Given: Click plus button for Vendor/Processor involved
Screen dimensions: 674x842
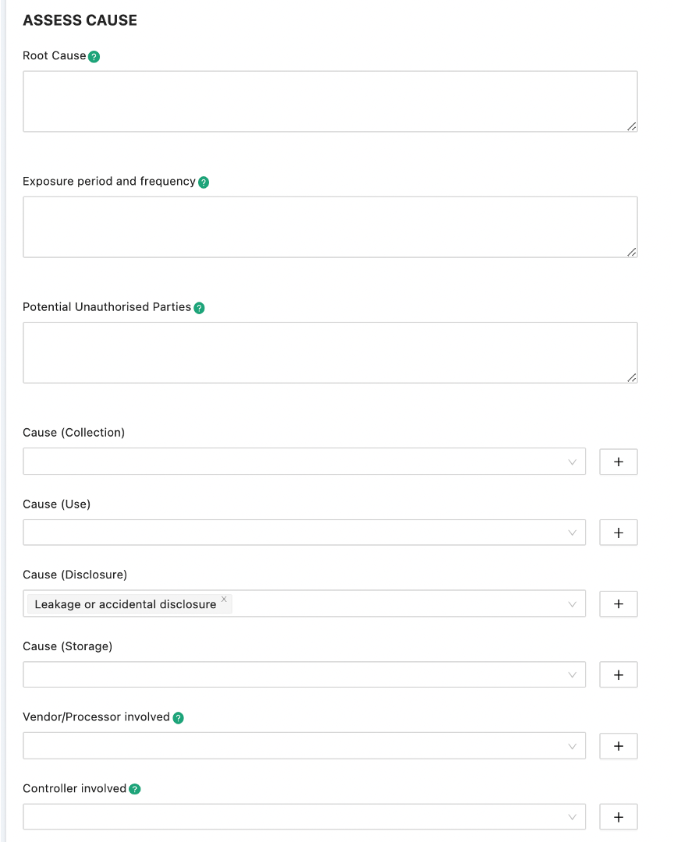Looking at the screenshot, I should click(x=618, y=746).
